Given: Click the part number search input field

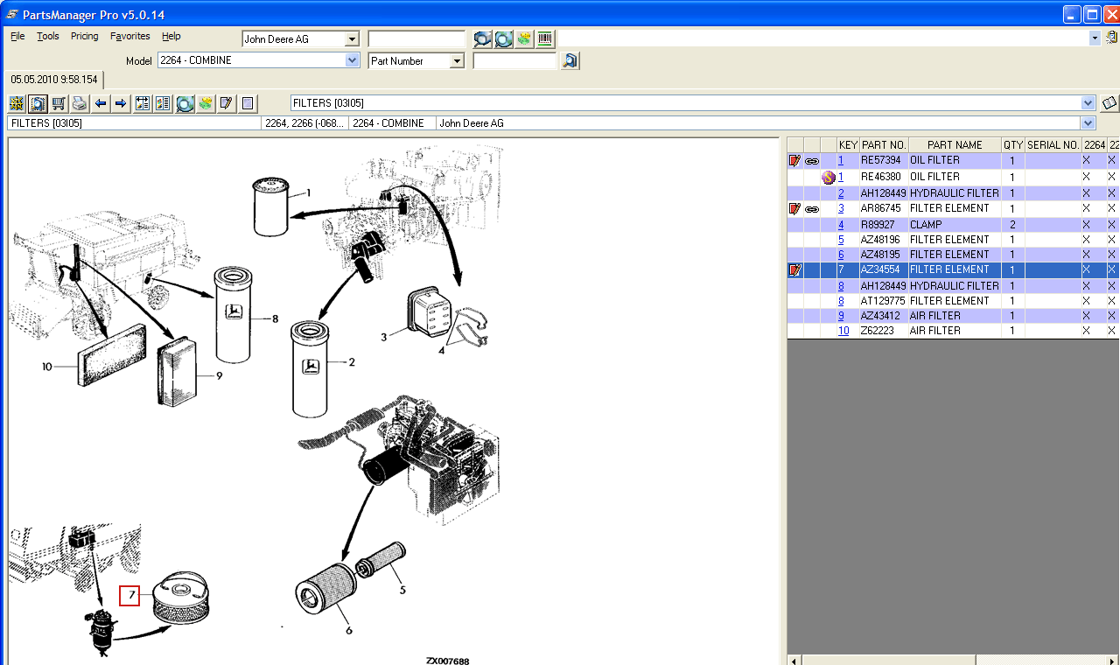Looking at the screenshot, I should [x=514, y=61].
